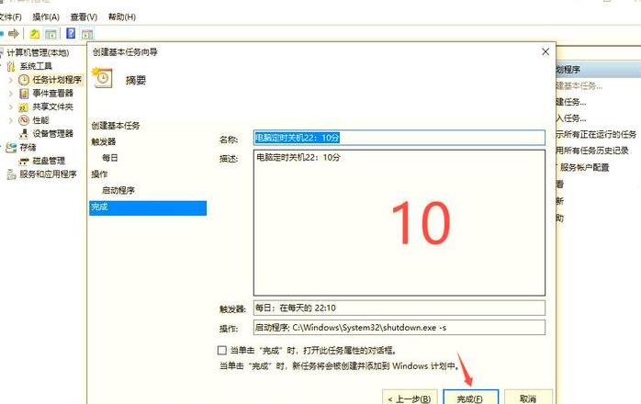Click the System Tools icon in tree
The height and width of the screenshot is (404, 641).
coord(11,66)
